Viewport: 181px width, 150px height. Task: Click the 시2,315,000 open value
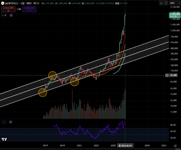[48, 3]
